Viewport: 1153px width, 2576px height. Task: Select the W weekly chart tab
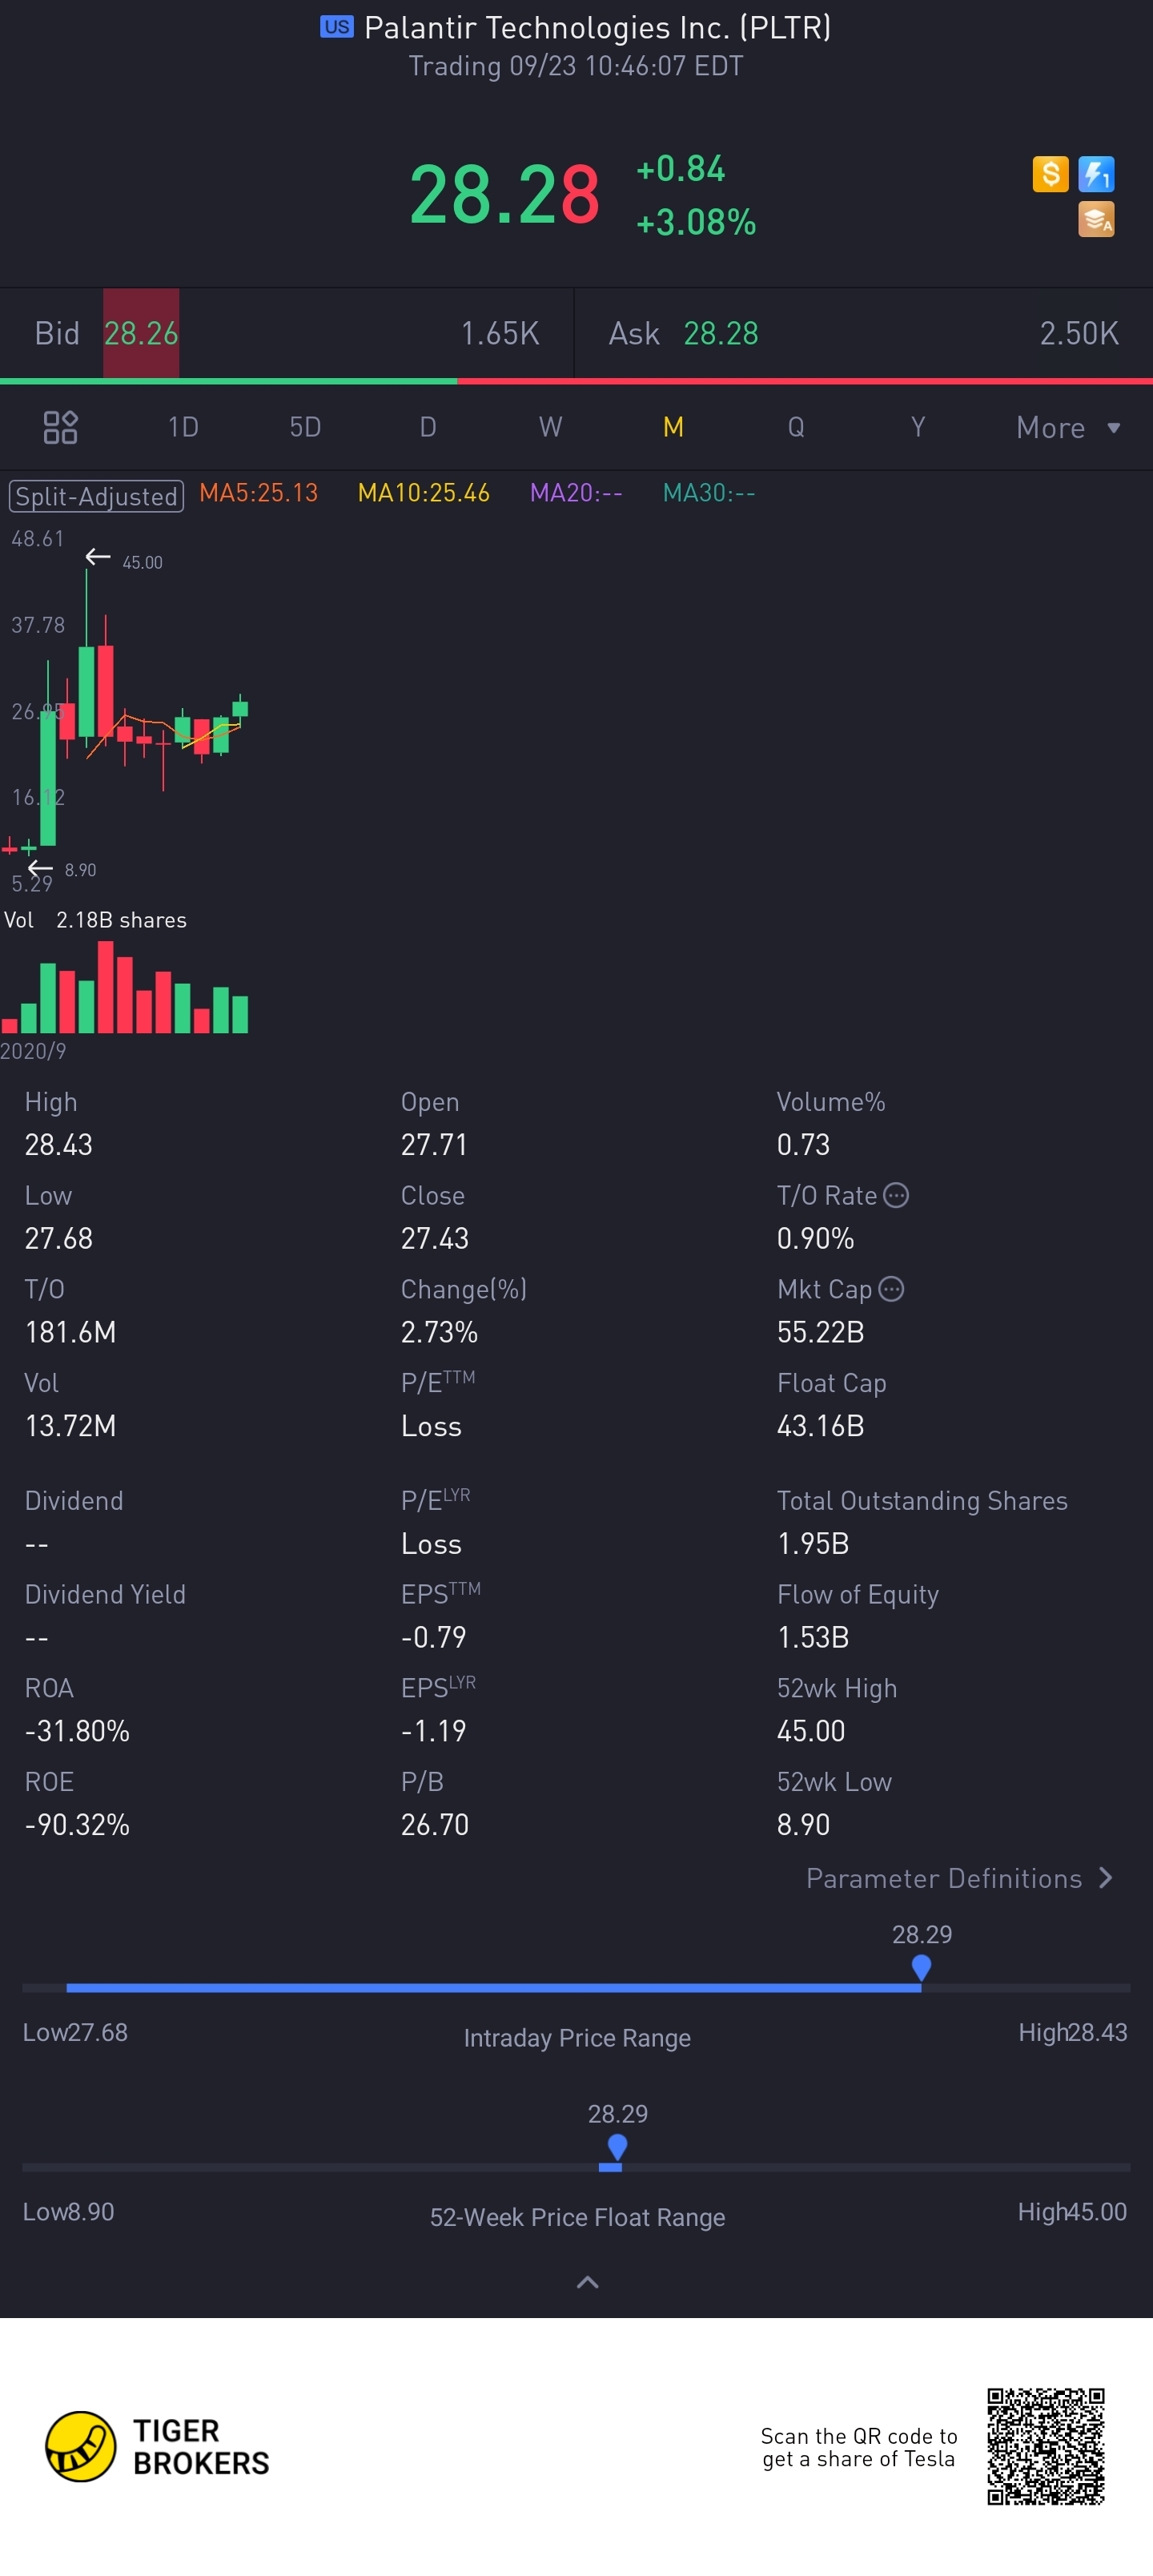pos(550,428)
